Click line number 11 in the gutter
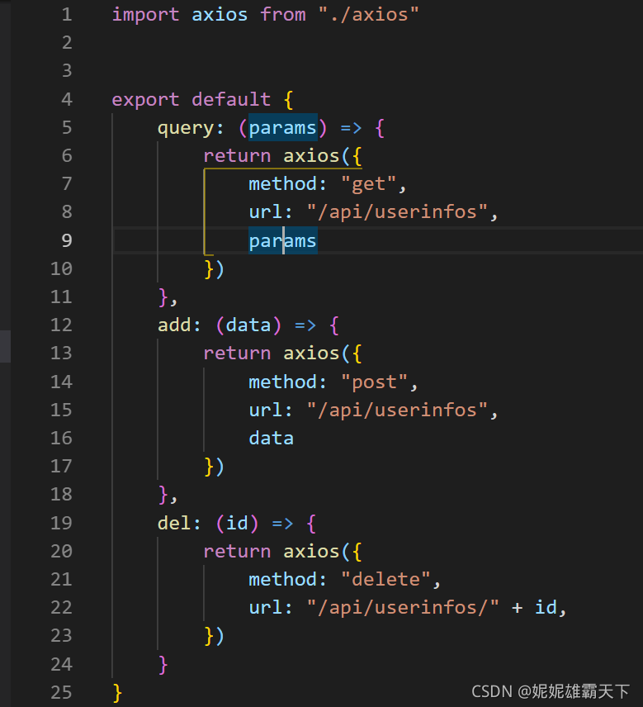Image resolution: width=643 pixels, height=707 pixels. point(61,297)
